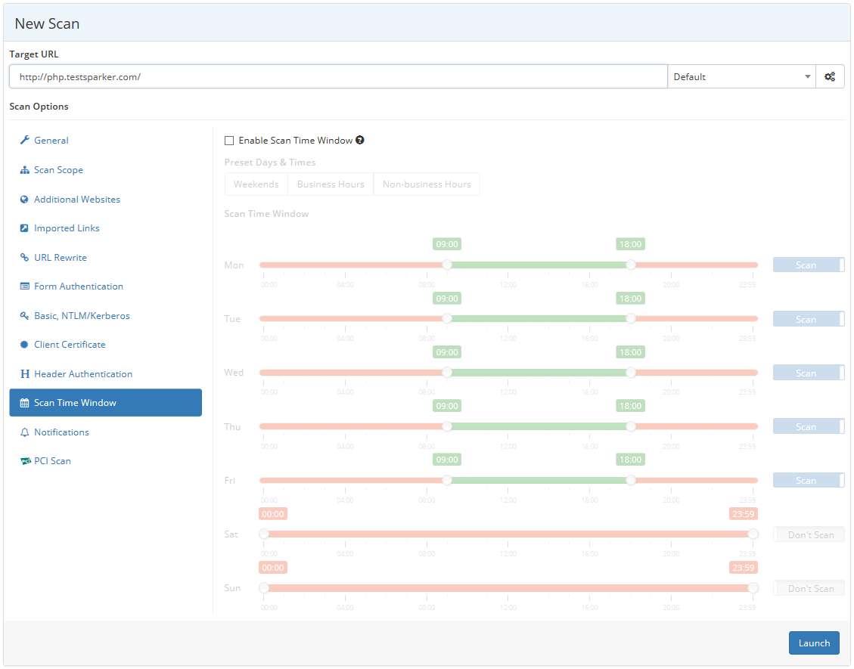
Task: Click the bell icon for Notifications
Action: (x=24, y=432)
